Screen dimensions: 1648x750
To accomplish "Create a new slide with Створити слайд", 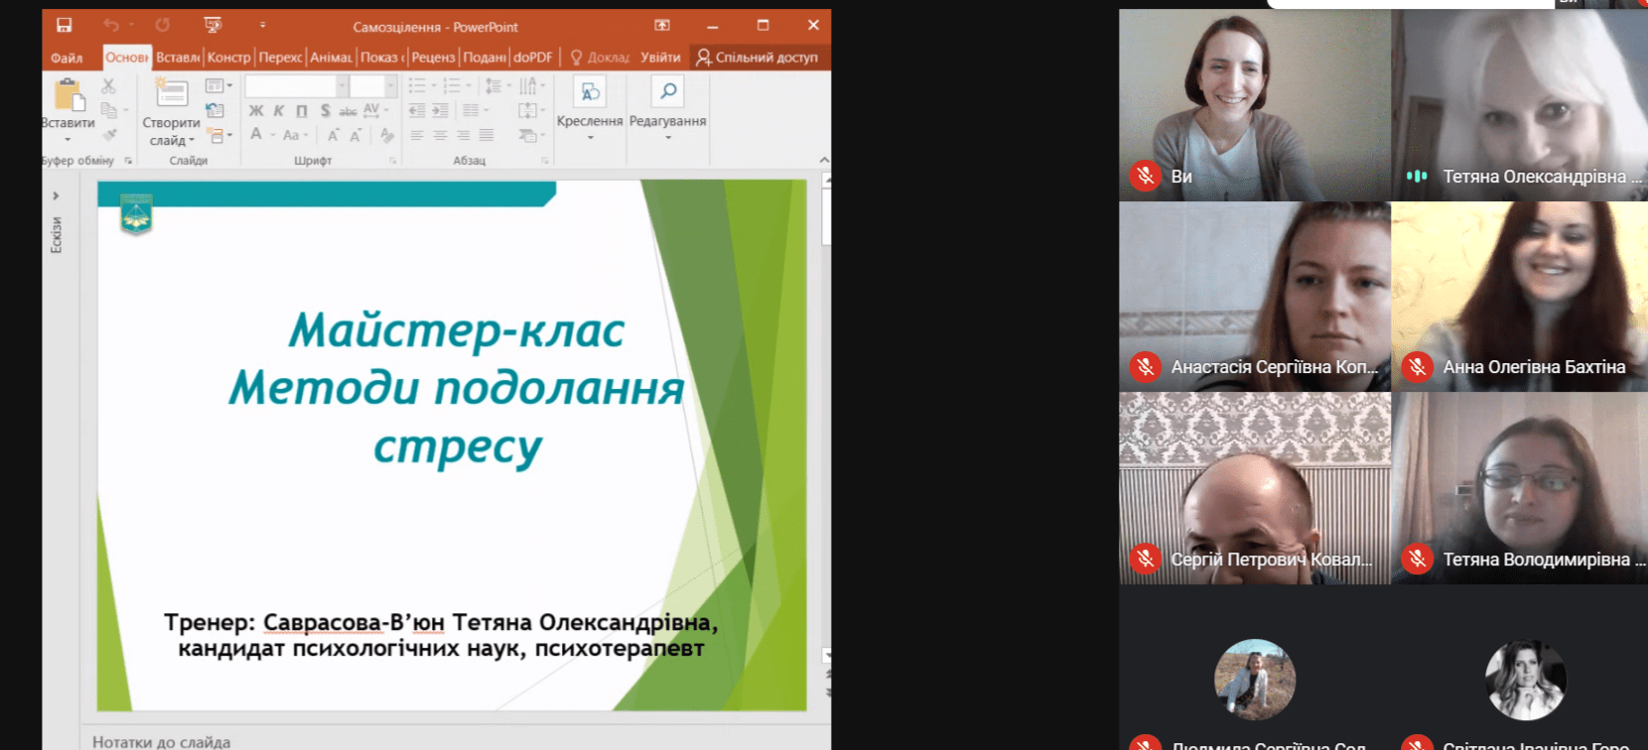I will (x=171, y=95).
